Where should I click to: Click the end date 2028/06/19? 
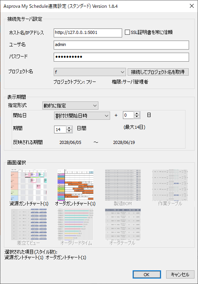[x=124, y=142]
